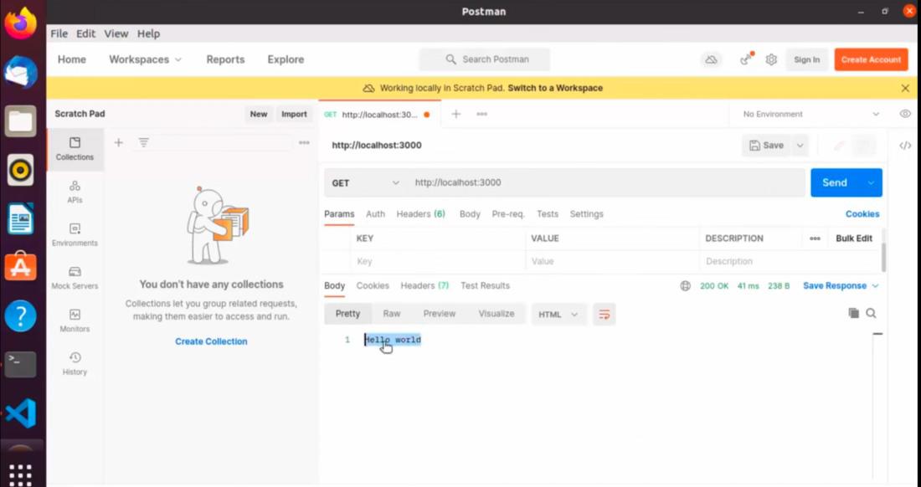Open the request Tests tab
921x487 pixels.
(548, 214)
